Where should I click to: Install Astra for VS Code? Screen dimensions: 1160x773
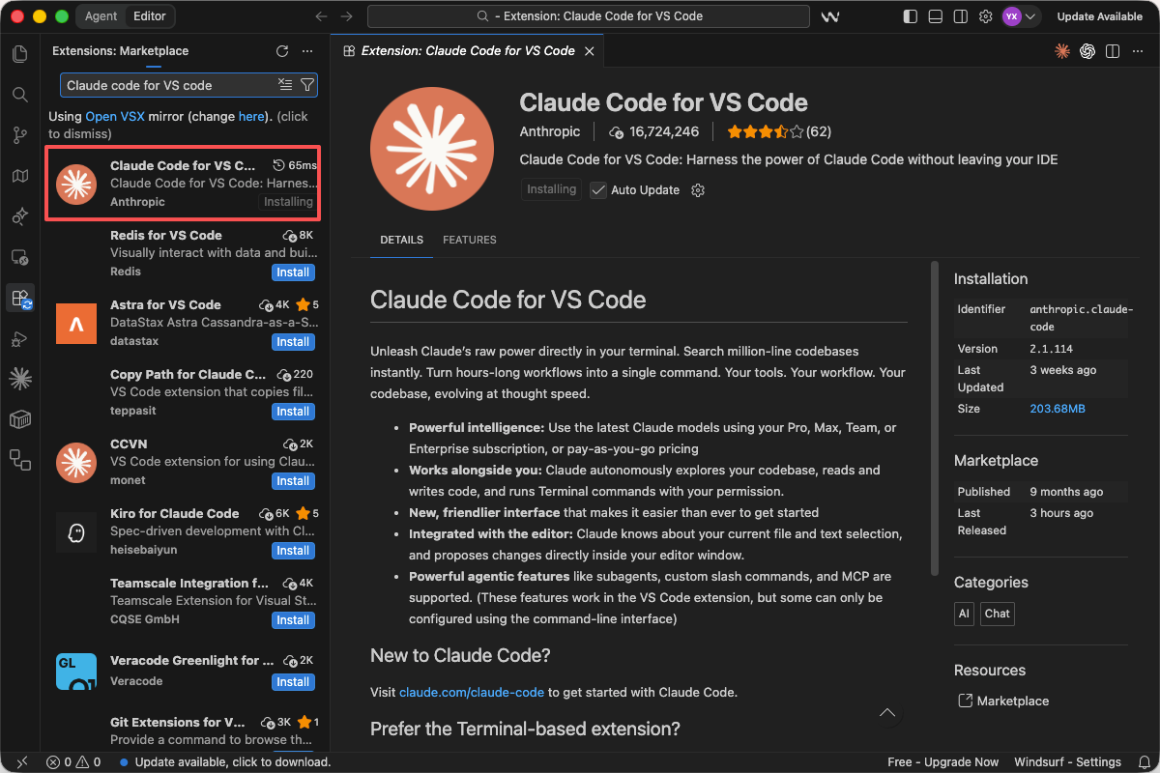(x=293, y=342)
